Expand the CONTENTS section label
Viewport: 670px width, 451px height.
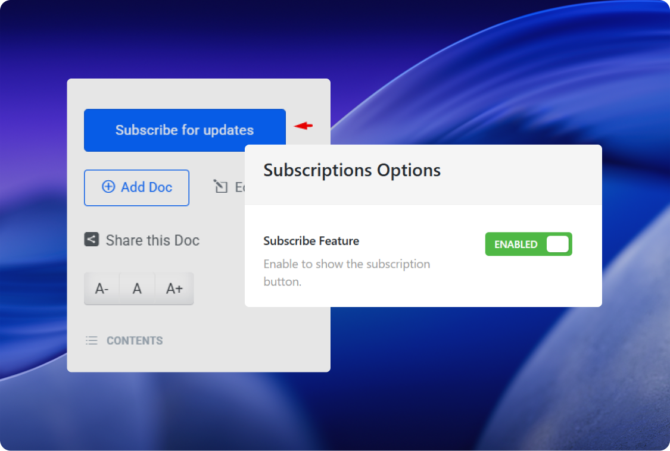tap(135, 341)
